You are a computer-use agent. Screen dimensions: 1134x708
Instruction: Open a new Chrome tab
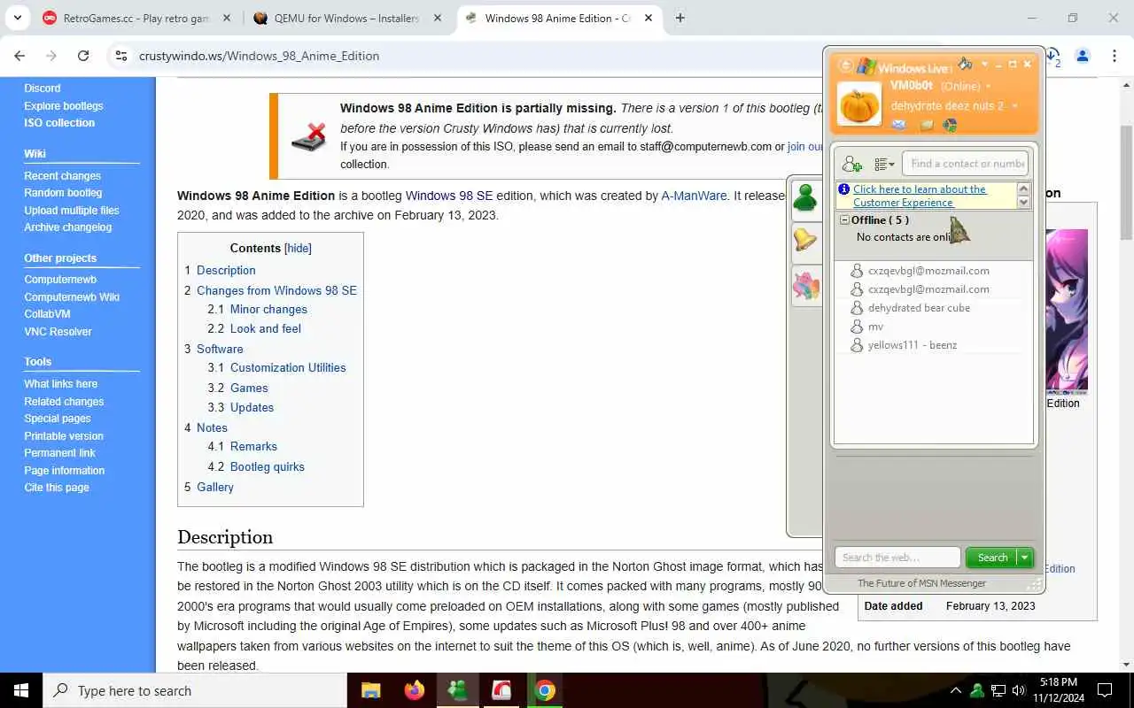pyautogui.click(x=680, y=18)
